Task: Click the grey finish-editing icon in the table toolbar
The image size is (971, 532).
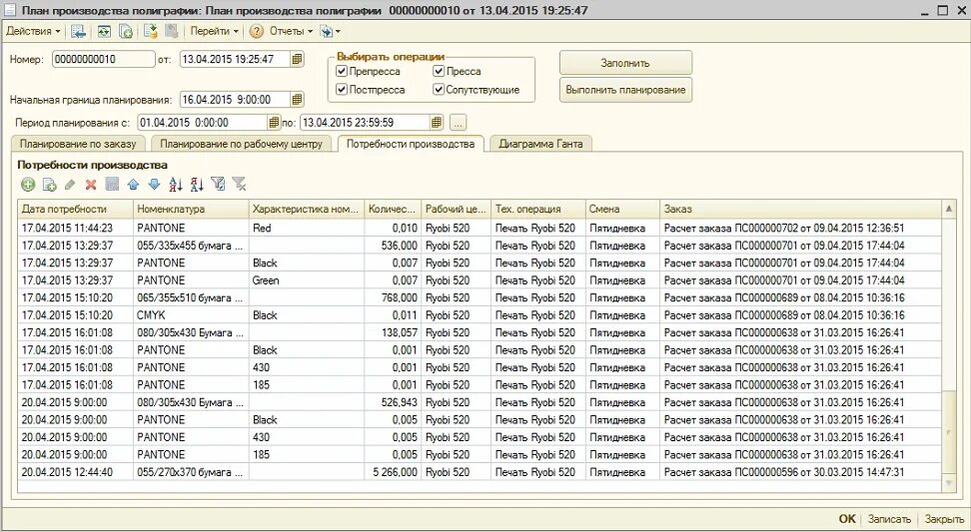Action: (112, 184)
